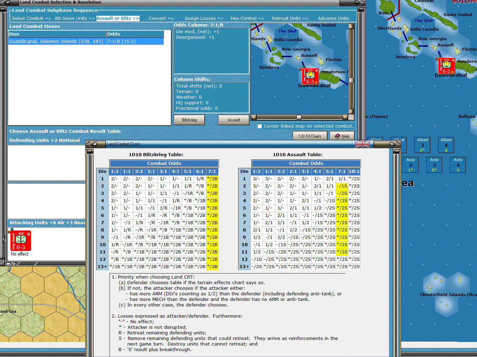Click the Disorganized: +1 line
The height and width of the screenshot is (357, 477).
coord(195,37)
